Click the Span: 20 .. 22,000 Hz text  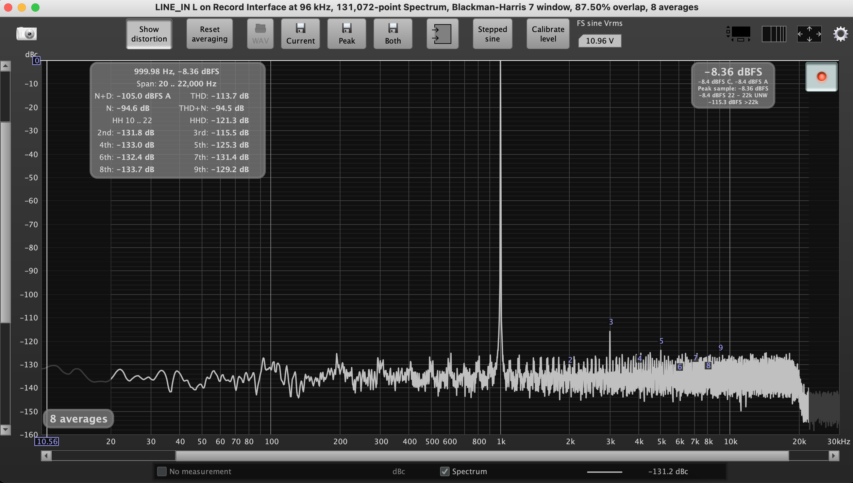pyautogui.click(x=177, y=84)
